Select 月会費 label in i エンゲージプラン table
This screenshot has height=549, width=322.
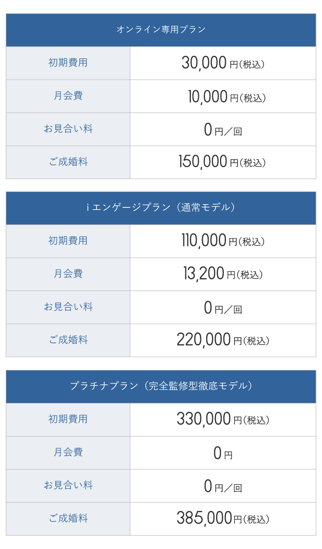(68, 274)
